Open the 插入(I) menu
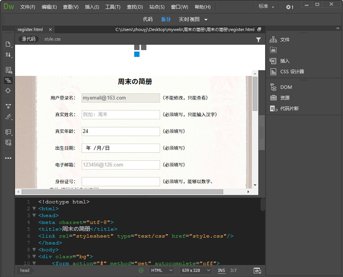This screenshot has height=277, width=343. pos(92,7)
